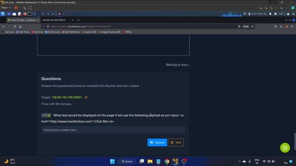Open notifications bell in Kali panel
The image size is (296, 166).
(270, 14)
